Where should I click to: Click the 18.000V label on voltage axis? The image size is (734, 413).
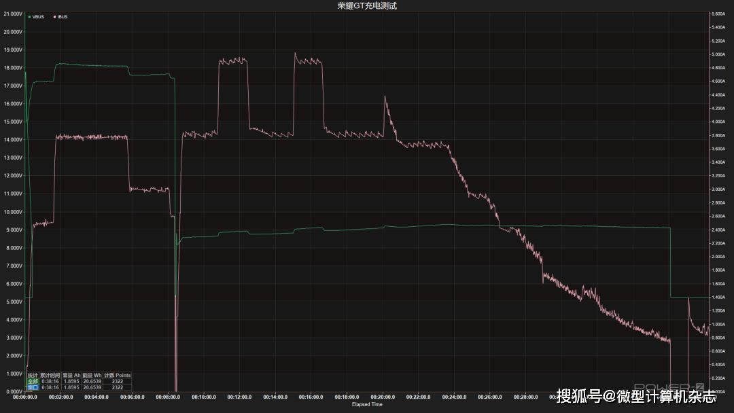13,68
